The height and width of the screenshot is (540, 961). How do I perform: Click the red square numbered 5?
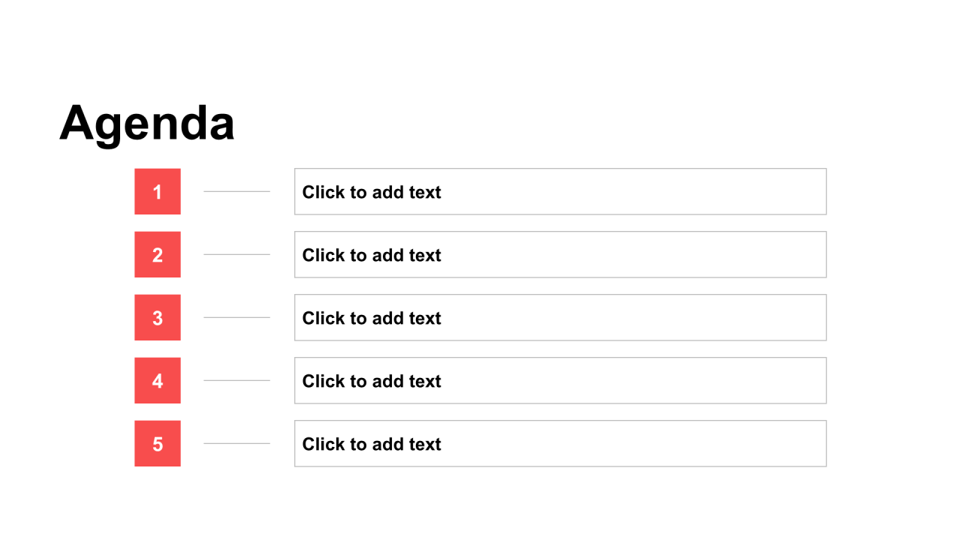point(158,443)
